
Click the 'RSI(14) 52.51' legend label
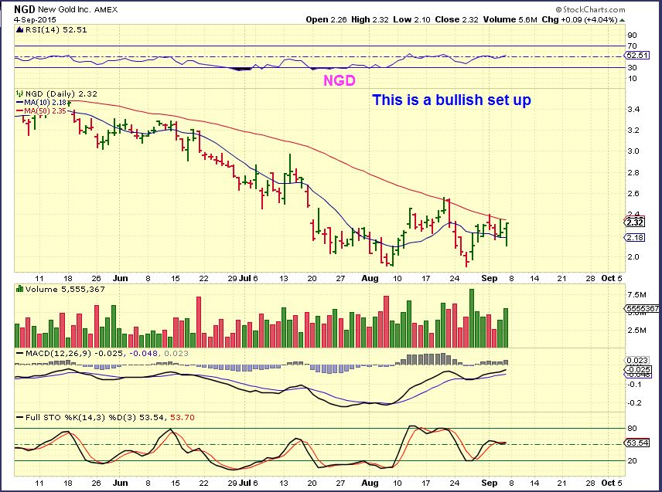click(x=56, y=30)
